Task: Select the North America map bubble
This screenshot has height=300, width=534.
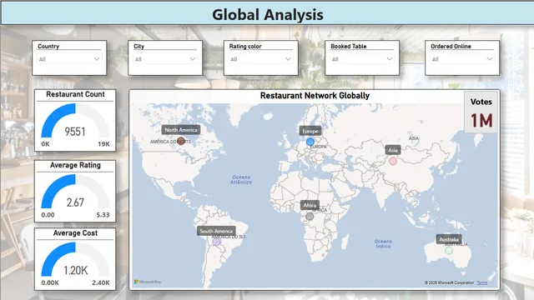Action: 181,141
